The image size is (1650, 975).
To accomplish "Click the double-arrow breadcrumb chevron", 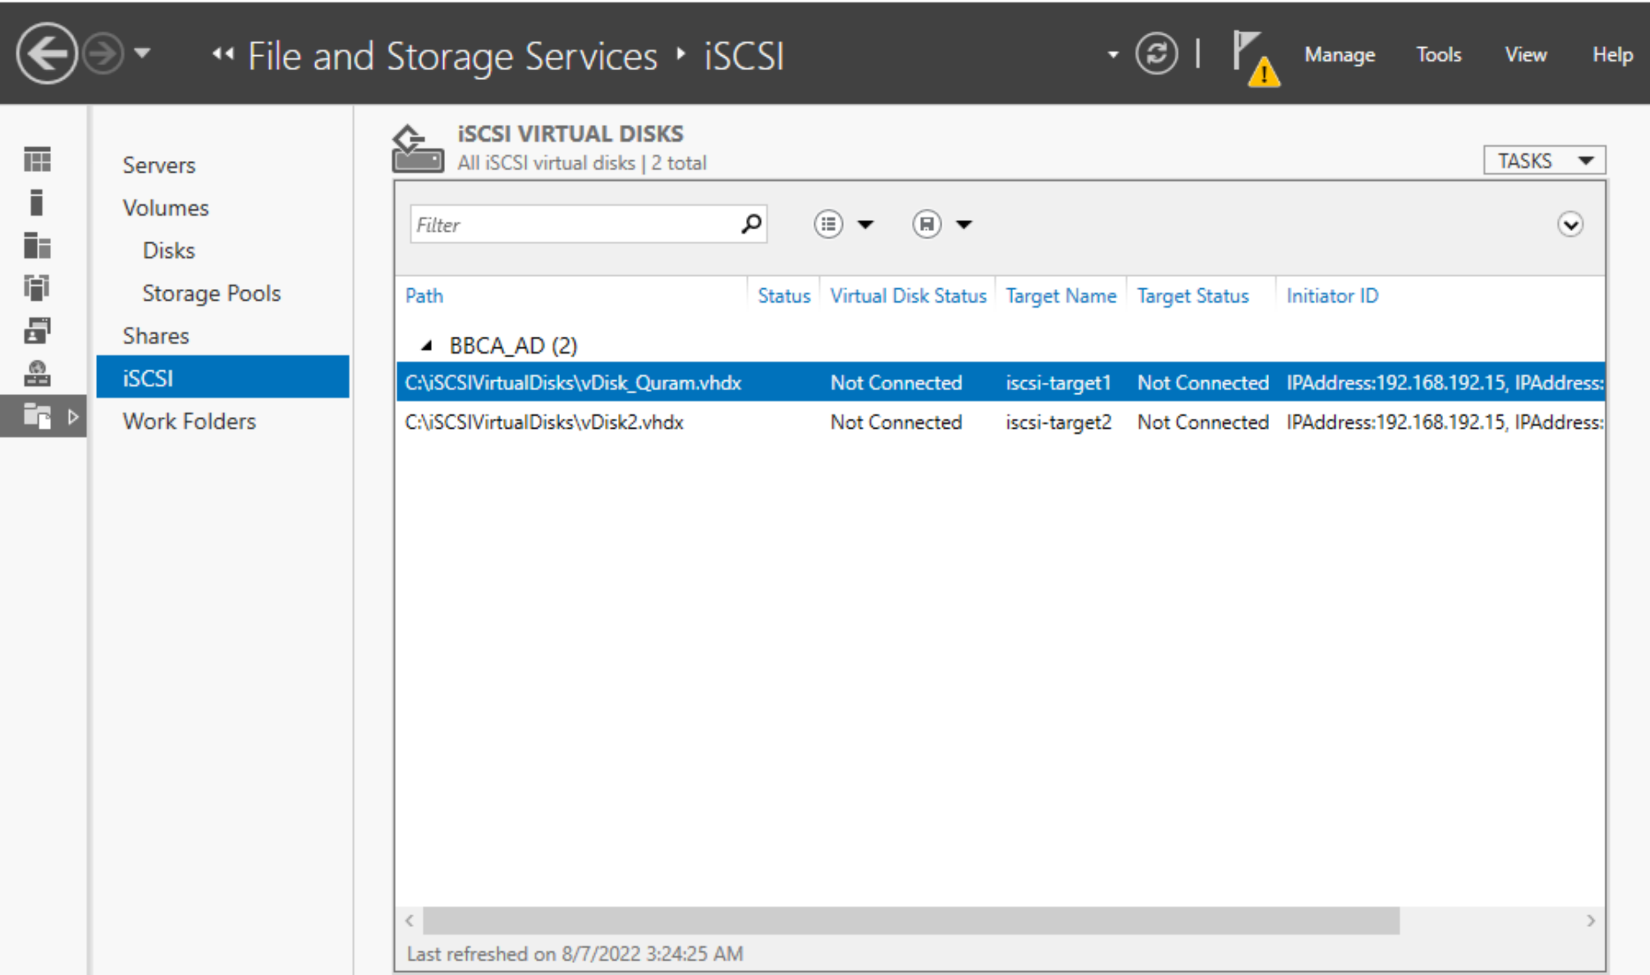I will pos(223,54).
